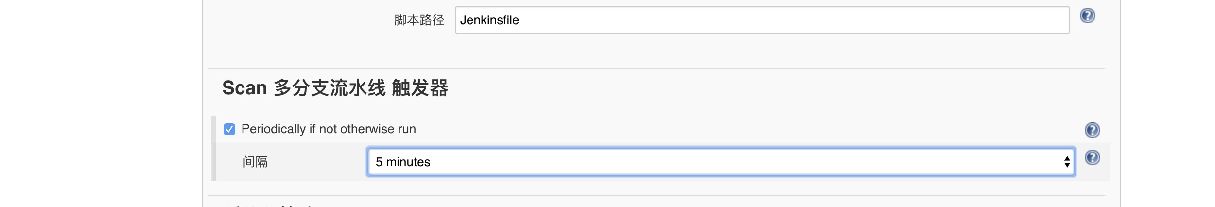This screenshot has width=1215, height=207.
Task: Open help for the 脚本路径 field
Action: (x=1087, y=16)
